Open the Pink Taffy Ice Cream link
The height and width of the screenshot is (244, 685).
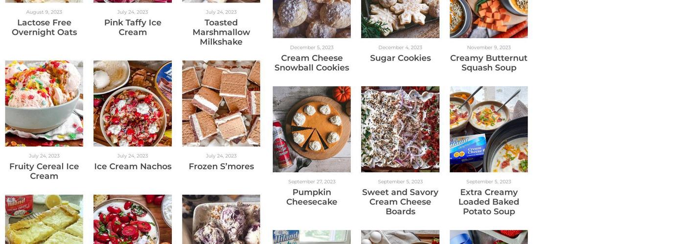[x=133, y=27]
